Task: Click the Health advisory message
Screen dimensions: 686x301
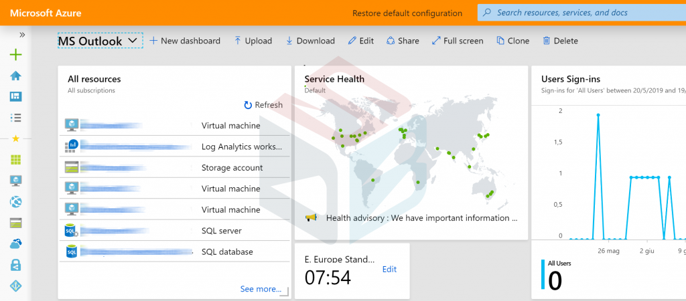Action: coord(422,218)
